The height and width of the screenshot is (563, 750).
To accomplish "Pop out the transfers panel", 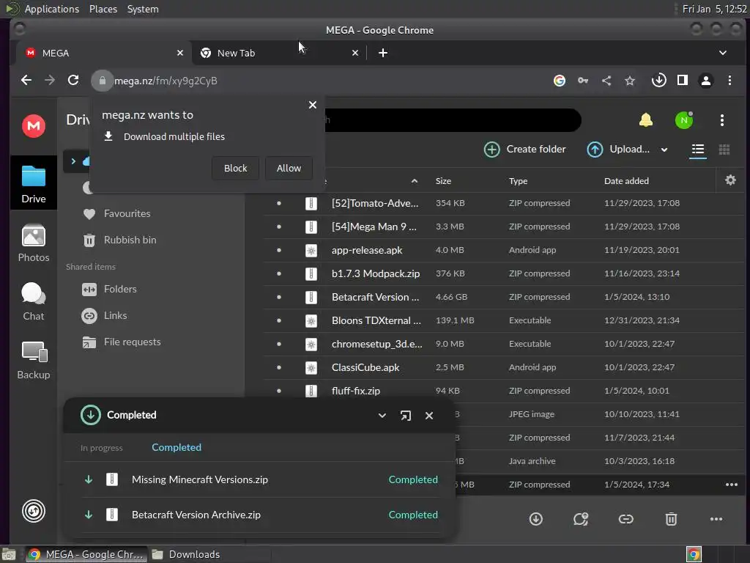I will click(405, 416).
